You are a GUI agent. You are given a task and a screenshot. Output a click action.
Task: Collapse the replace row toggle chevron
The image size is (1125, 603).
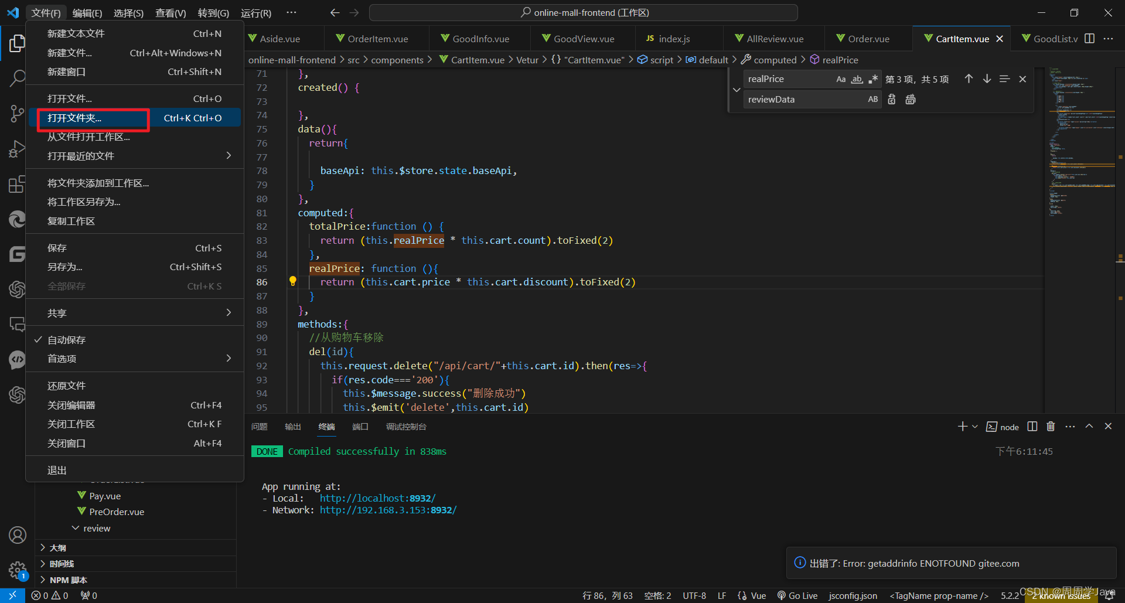[x=737, y=90]
